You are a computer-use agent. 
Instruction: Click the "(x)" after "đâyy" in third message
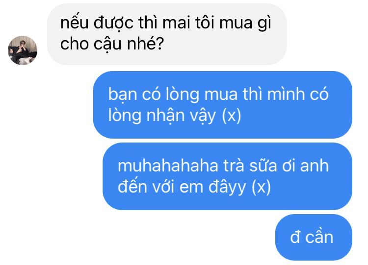(x=261, y=187)
